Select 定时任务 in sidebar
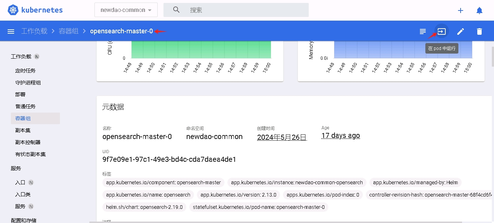The image size is (494, 223). tap(25, 71)
